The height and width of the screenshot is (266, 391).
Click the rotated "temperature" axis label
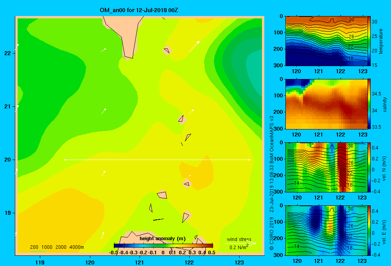point(381,41)
